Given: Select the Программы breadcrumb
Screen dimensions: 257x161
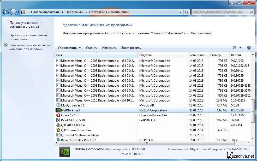Looking at the screenshot, I should 74,12.
